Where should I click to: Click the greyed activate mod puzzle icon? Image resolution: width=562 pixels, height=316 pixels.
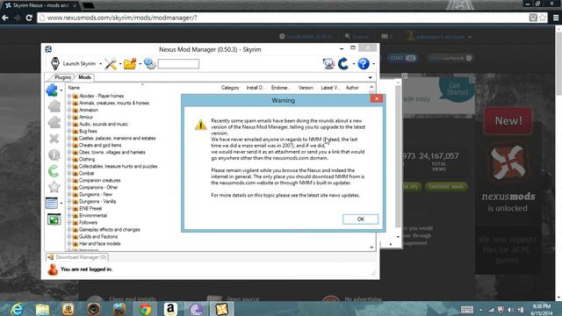pos(54,106)
